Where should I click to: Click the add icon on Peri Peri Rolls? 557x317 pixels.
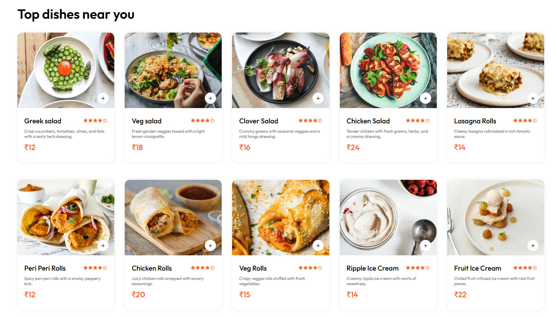tap(103, 245)
